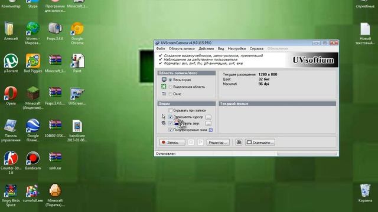This screenshot has height=212, width=378.
Task: Click the 32 бит color value
Action: click(264, 79)
